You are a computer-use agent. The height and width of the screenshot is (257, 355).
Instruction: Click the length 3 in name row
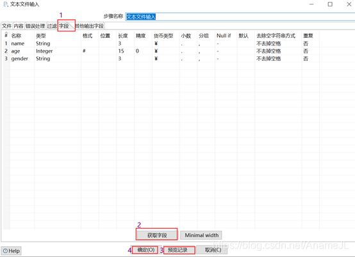pos(120,44)
